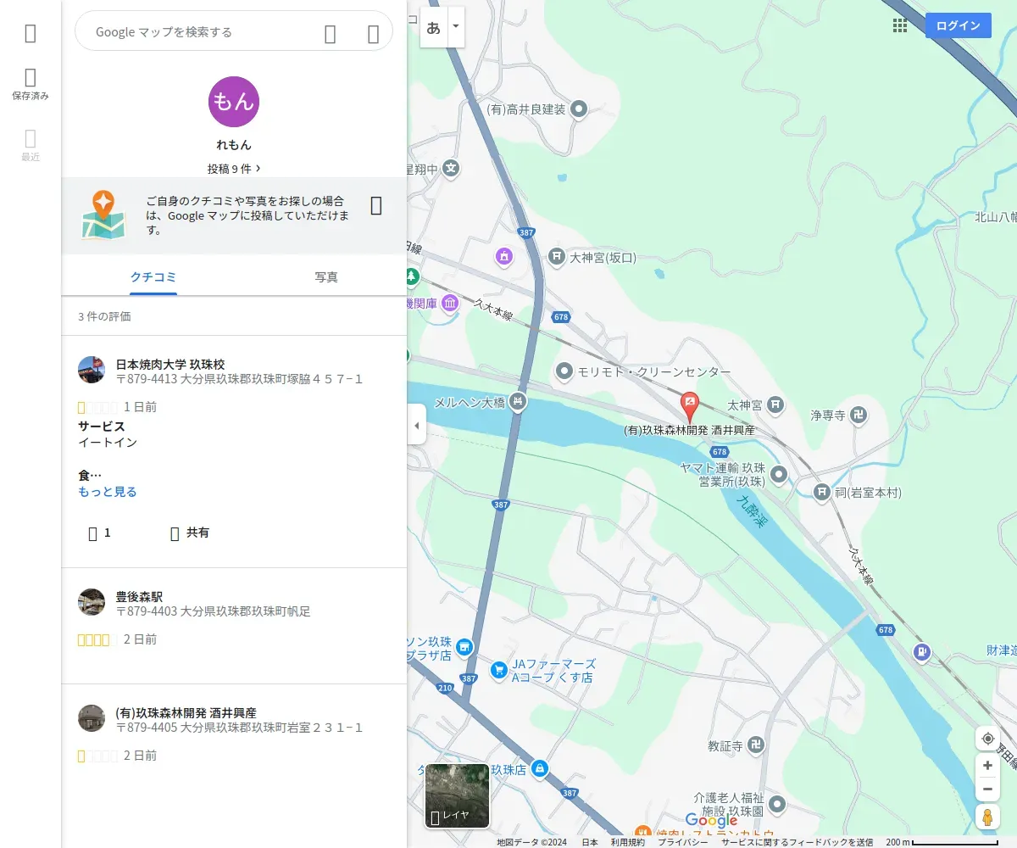Open the 豊後森駅 review title

coord(139,597)
